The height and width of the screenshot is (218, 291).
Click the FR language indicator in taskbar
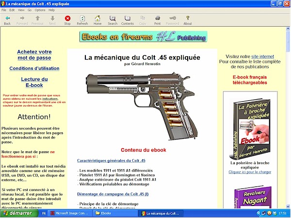(44, 214)
